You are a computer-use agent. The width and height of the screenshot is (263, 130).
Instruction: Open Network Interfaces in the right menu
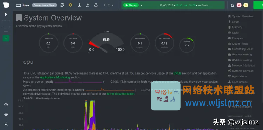(x=241, y=65)
